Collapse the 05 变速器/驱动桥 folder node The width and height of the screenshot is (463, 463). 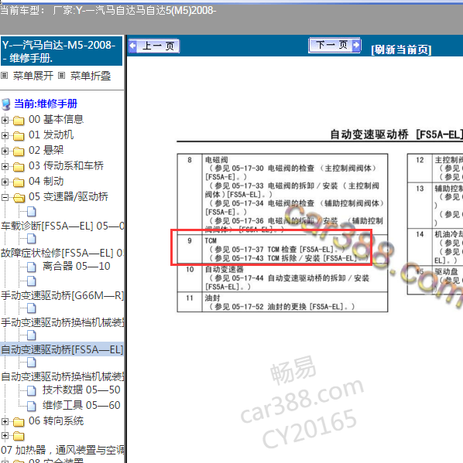tap(5, 197)
